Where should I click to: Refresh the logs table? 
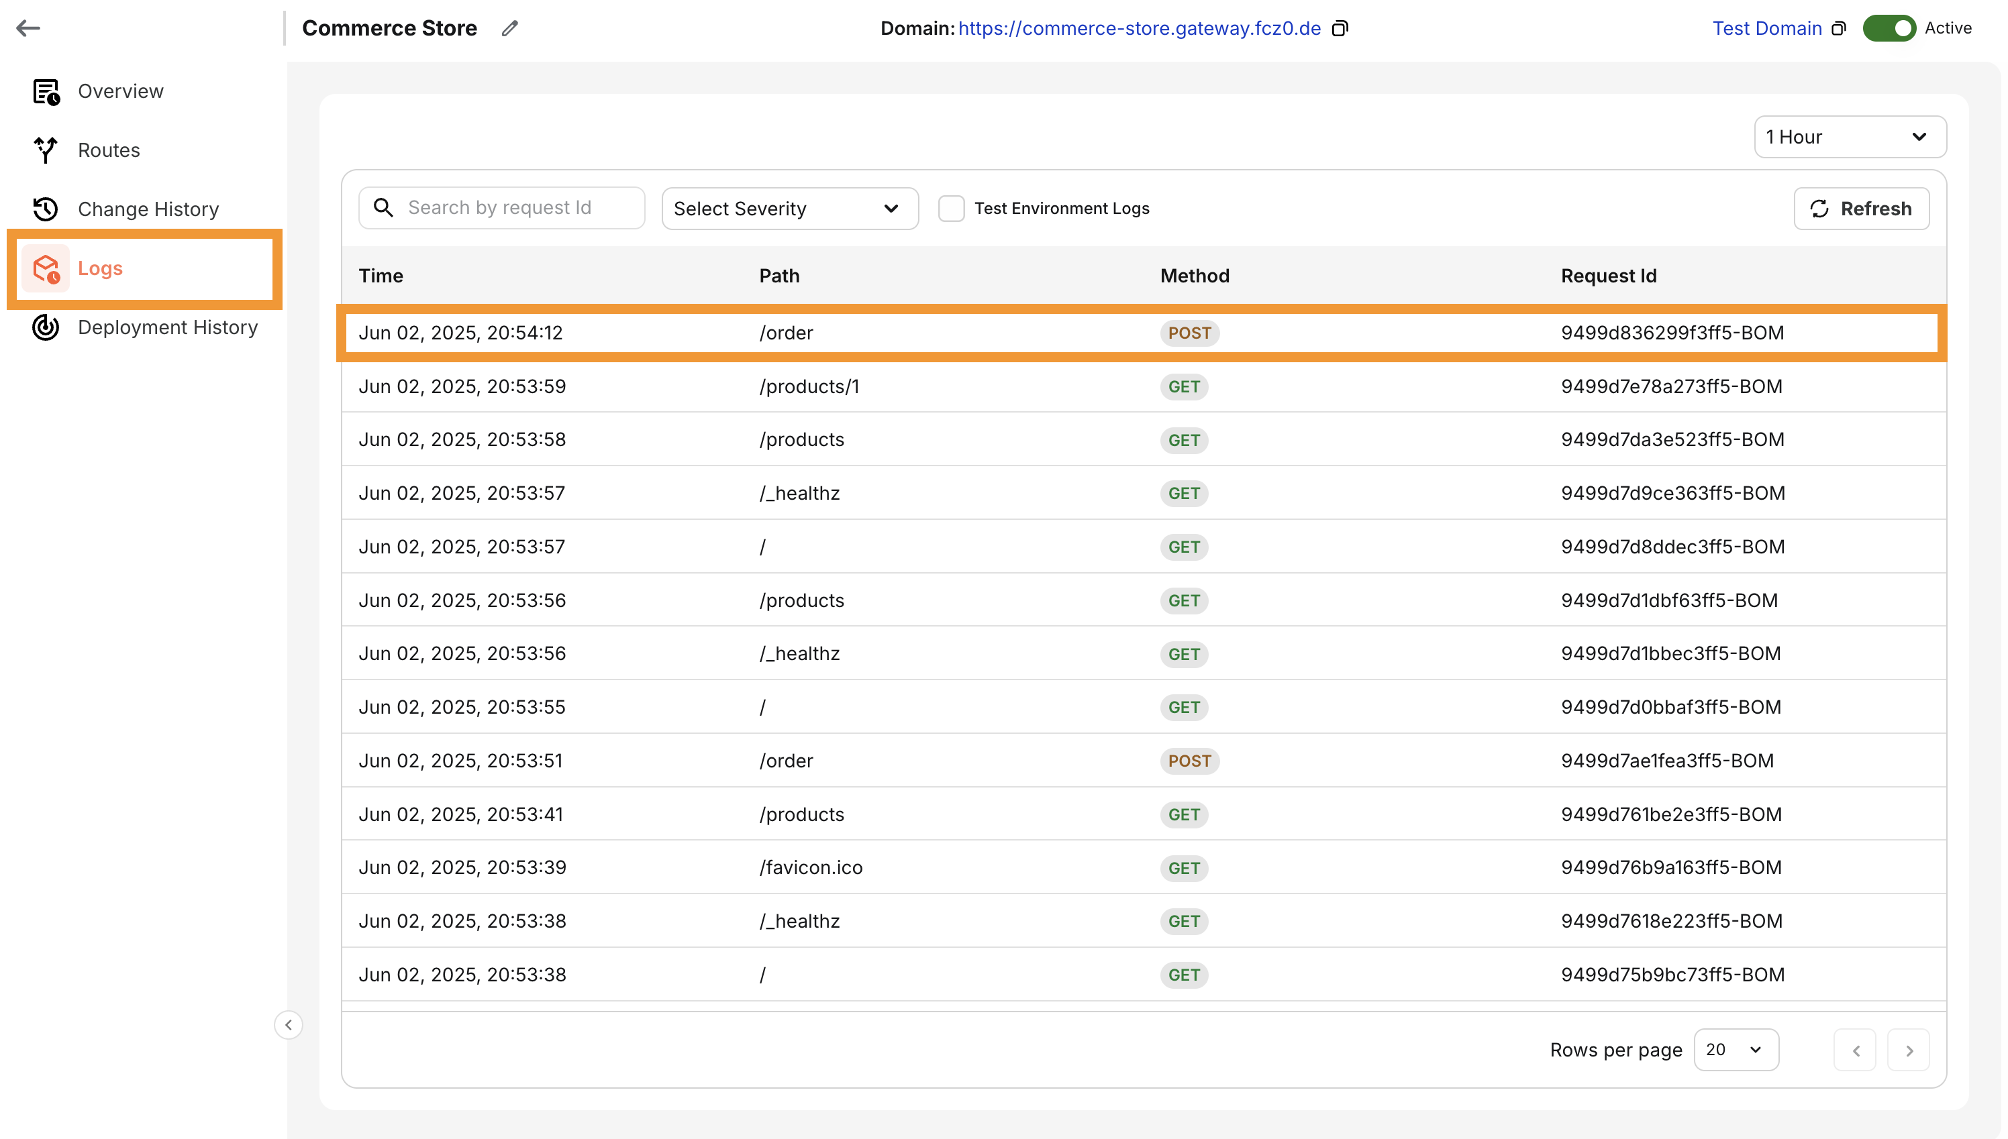tap(1861, 208)
